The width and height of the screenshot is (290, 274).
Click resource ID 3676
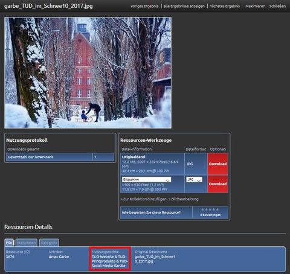point(10,256)
